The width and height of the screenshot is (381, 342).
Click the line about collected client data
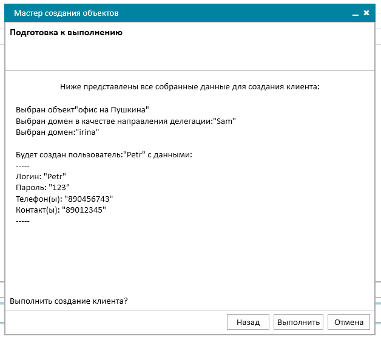point(190,87)
